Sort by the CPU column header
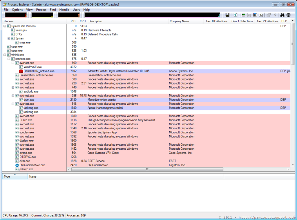Image resolution: width=297 pixels, height=220 pixels. [83, 21]
